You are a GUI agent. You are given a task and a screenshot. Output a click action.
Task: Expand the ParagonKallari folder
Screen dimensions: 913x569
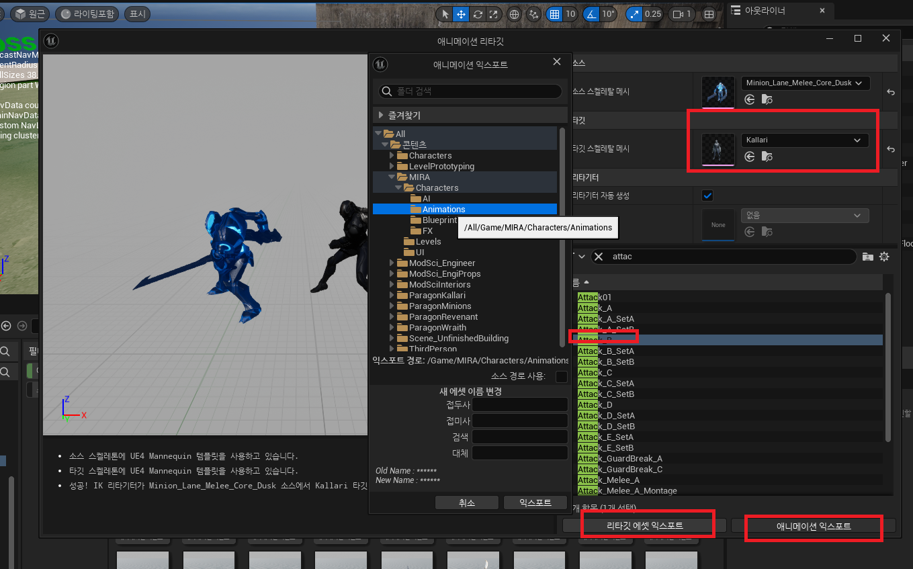392,295
